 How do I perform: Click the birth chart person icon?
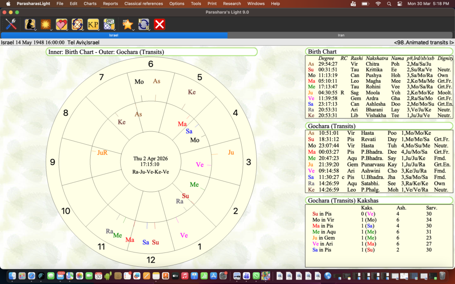pyautogui.click(x=30, y=24)
